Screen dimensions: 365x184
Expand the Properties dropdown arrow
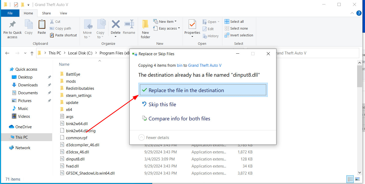pos(192,37)
